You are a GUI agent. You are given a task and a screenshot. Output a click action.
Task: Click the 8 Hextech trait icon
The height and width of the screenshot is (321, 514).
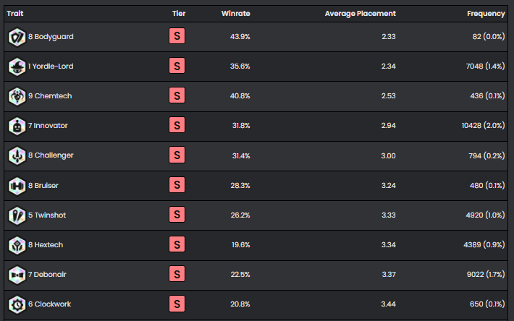click(17, 245)
